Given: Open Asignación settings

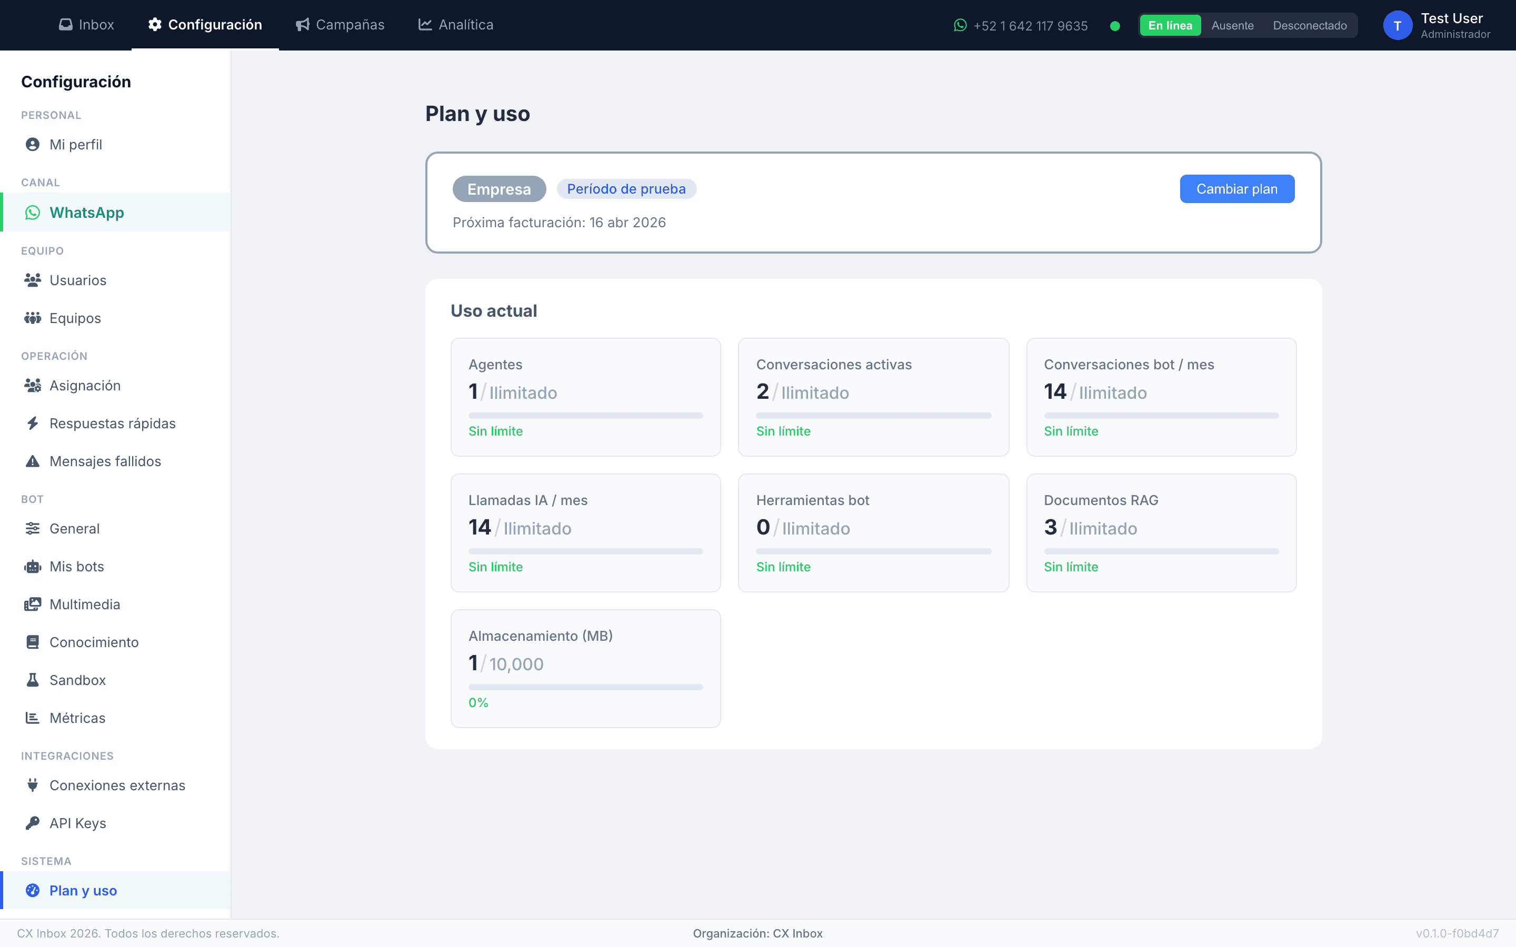Looking at the screenshot, I should pyautogui.click(x=115, y=385).
